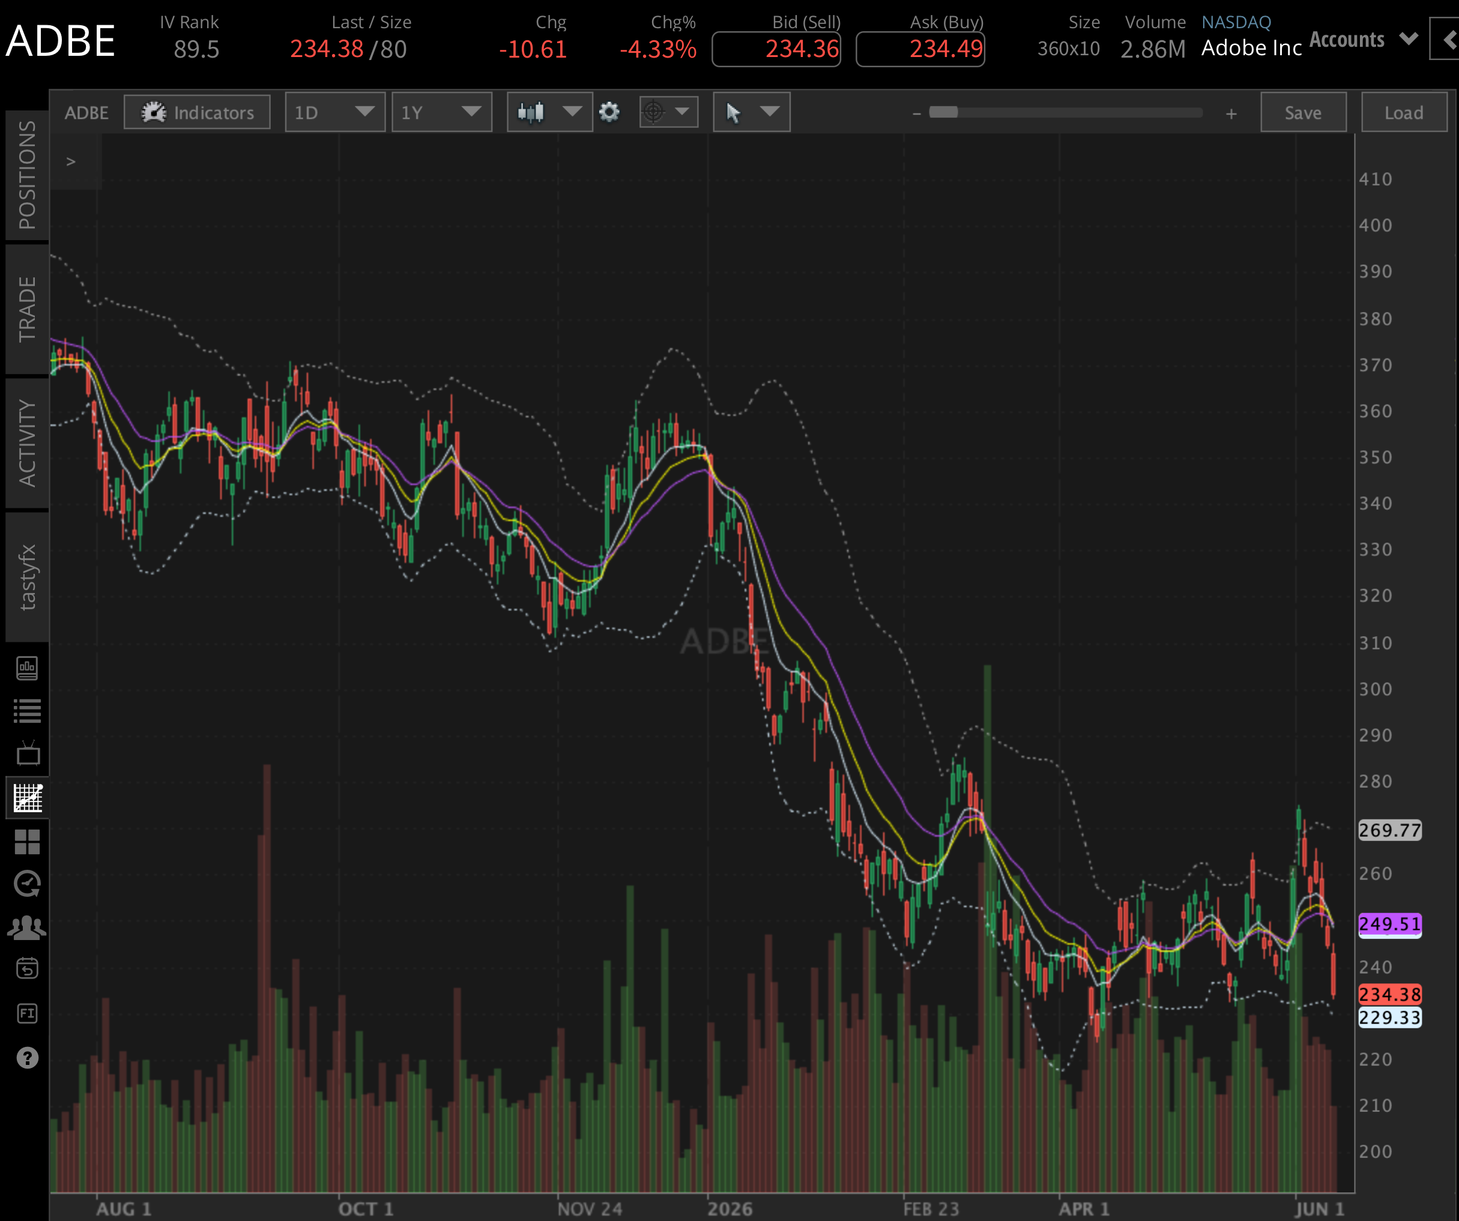Click the ADBE symbol in header
The height and width of the screenshot is (1221, 1459).
click(x=61, y=40)
